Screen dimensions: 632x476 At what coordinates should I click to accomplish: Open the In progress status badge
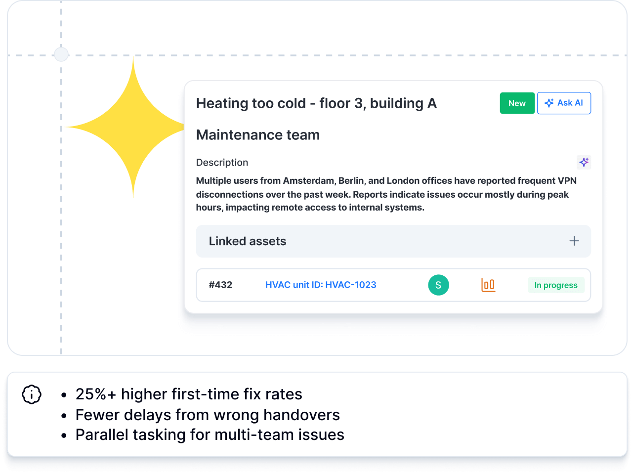pyautogui.click(x=555, y=285)
